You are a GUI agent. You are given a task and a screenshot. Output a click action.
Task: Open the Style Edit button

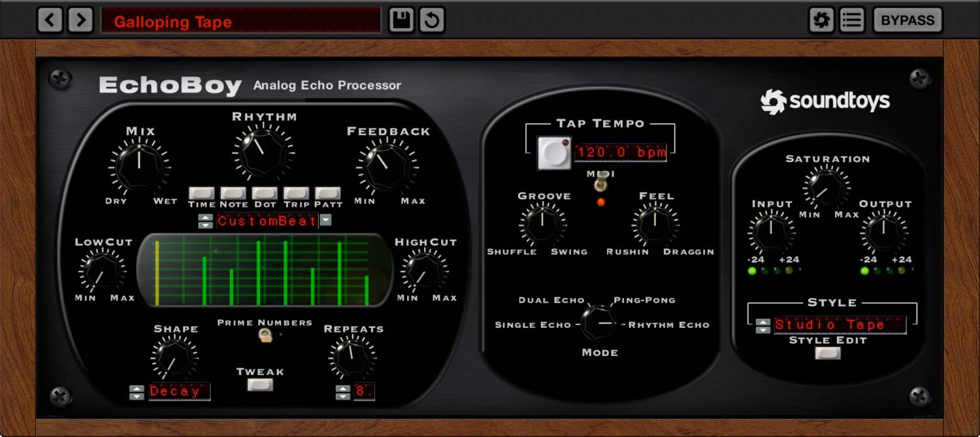click(828, 353)
